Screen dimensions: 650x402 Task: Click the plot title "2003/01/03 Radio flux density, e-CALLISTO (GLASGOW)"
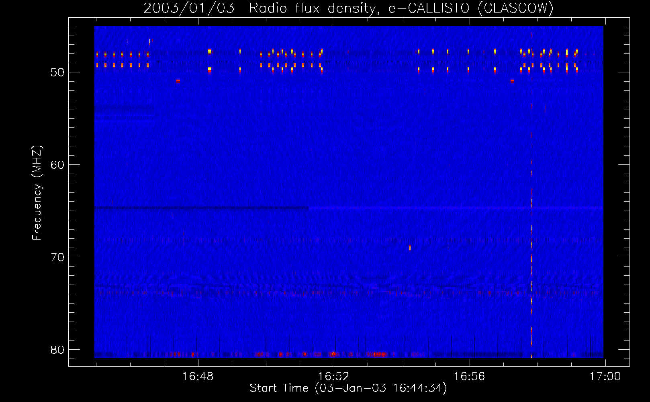(x=348, y=8)
